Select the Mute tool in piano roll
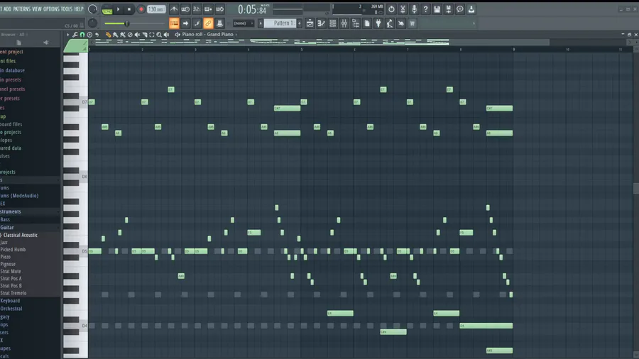Screen dimensions: 639x359 click(137, 35)
